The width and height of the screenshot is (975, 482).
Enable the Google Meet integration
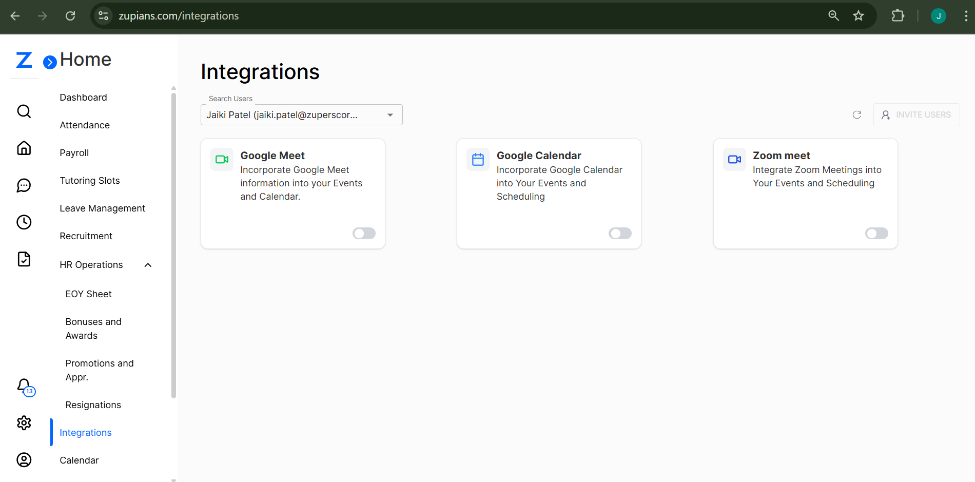click(364, 233)
